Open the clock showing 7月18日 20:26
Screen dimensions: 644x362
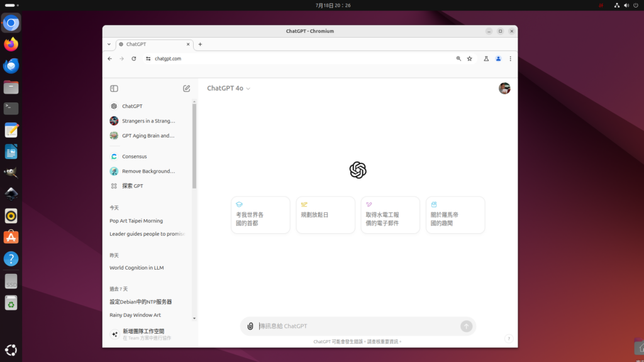pyautogui.click(x=333, y=5)
